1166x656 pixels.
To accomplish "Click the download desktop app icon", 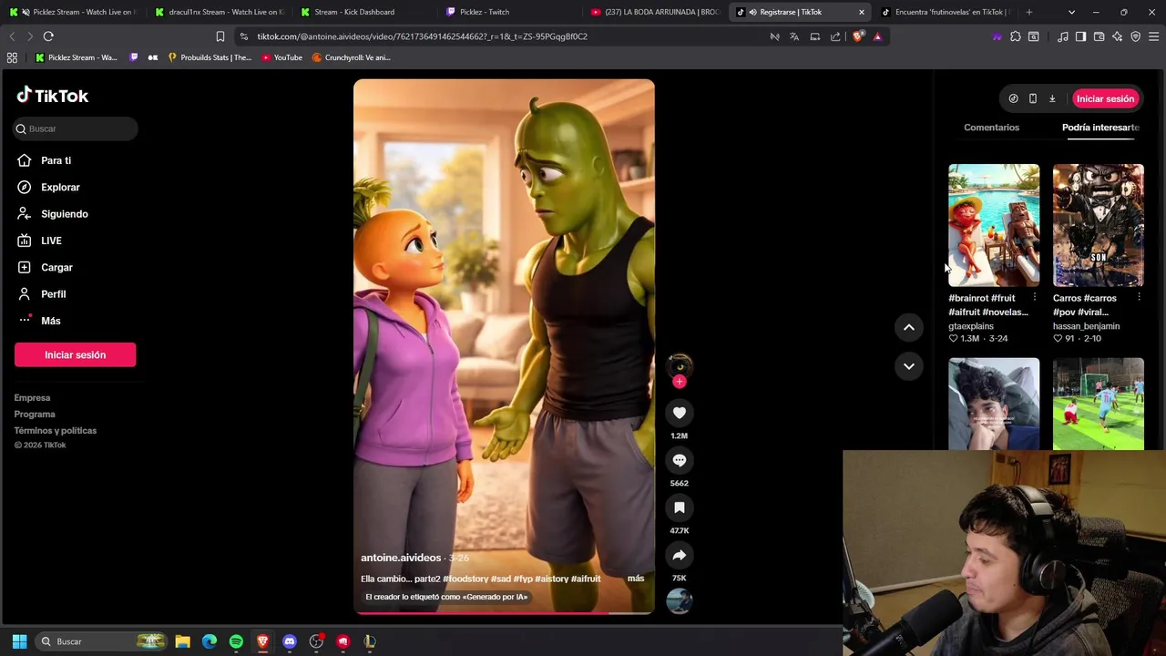I will click(1052, 98).
